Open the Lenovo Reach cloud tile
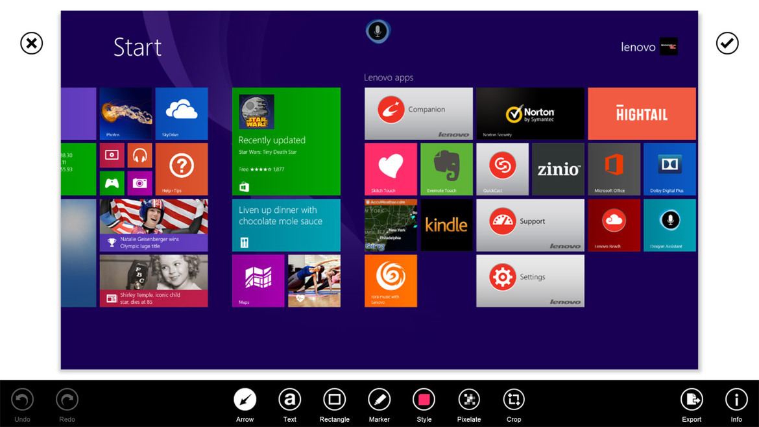 (x=614, y=225)
